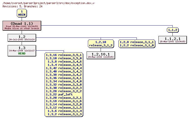Select revision 1.3 HEAD box

pos(22,51)
